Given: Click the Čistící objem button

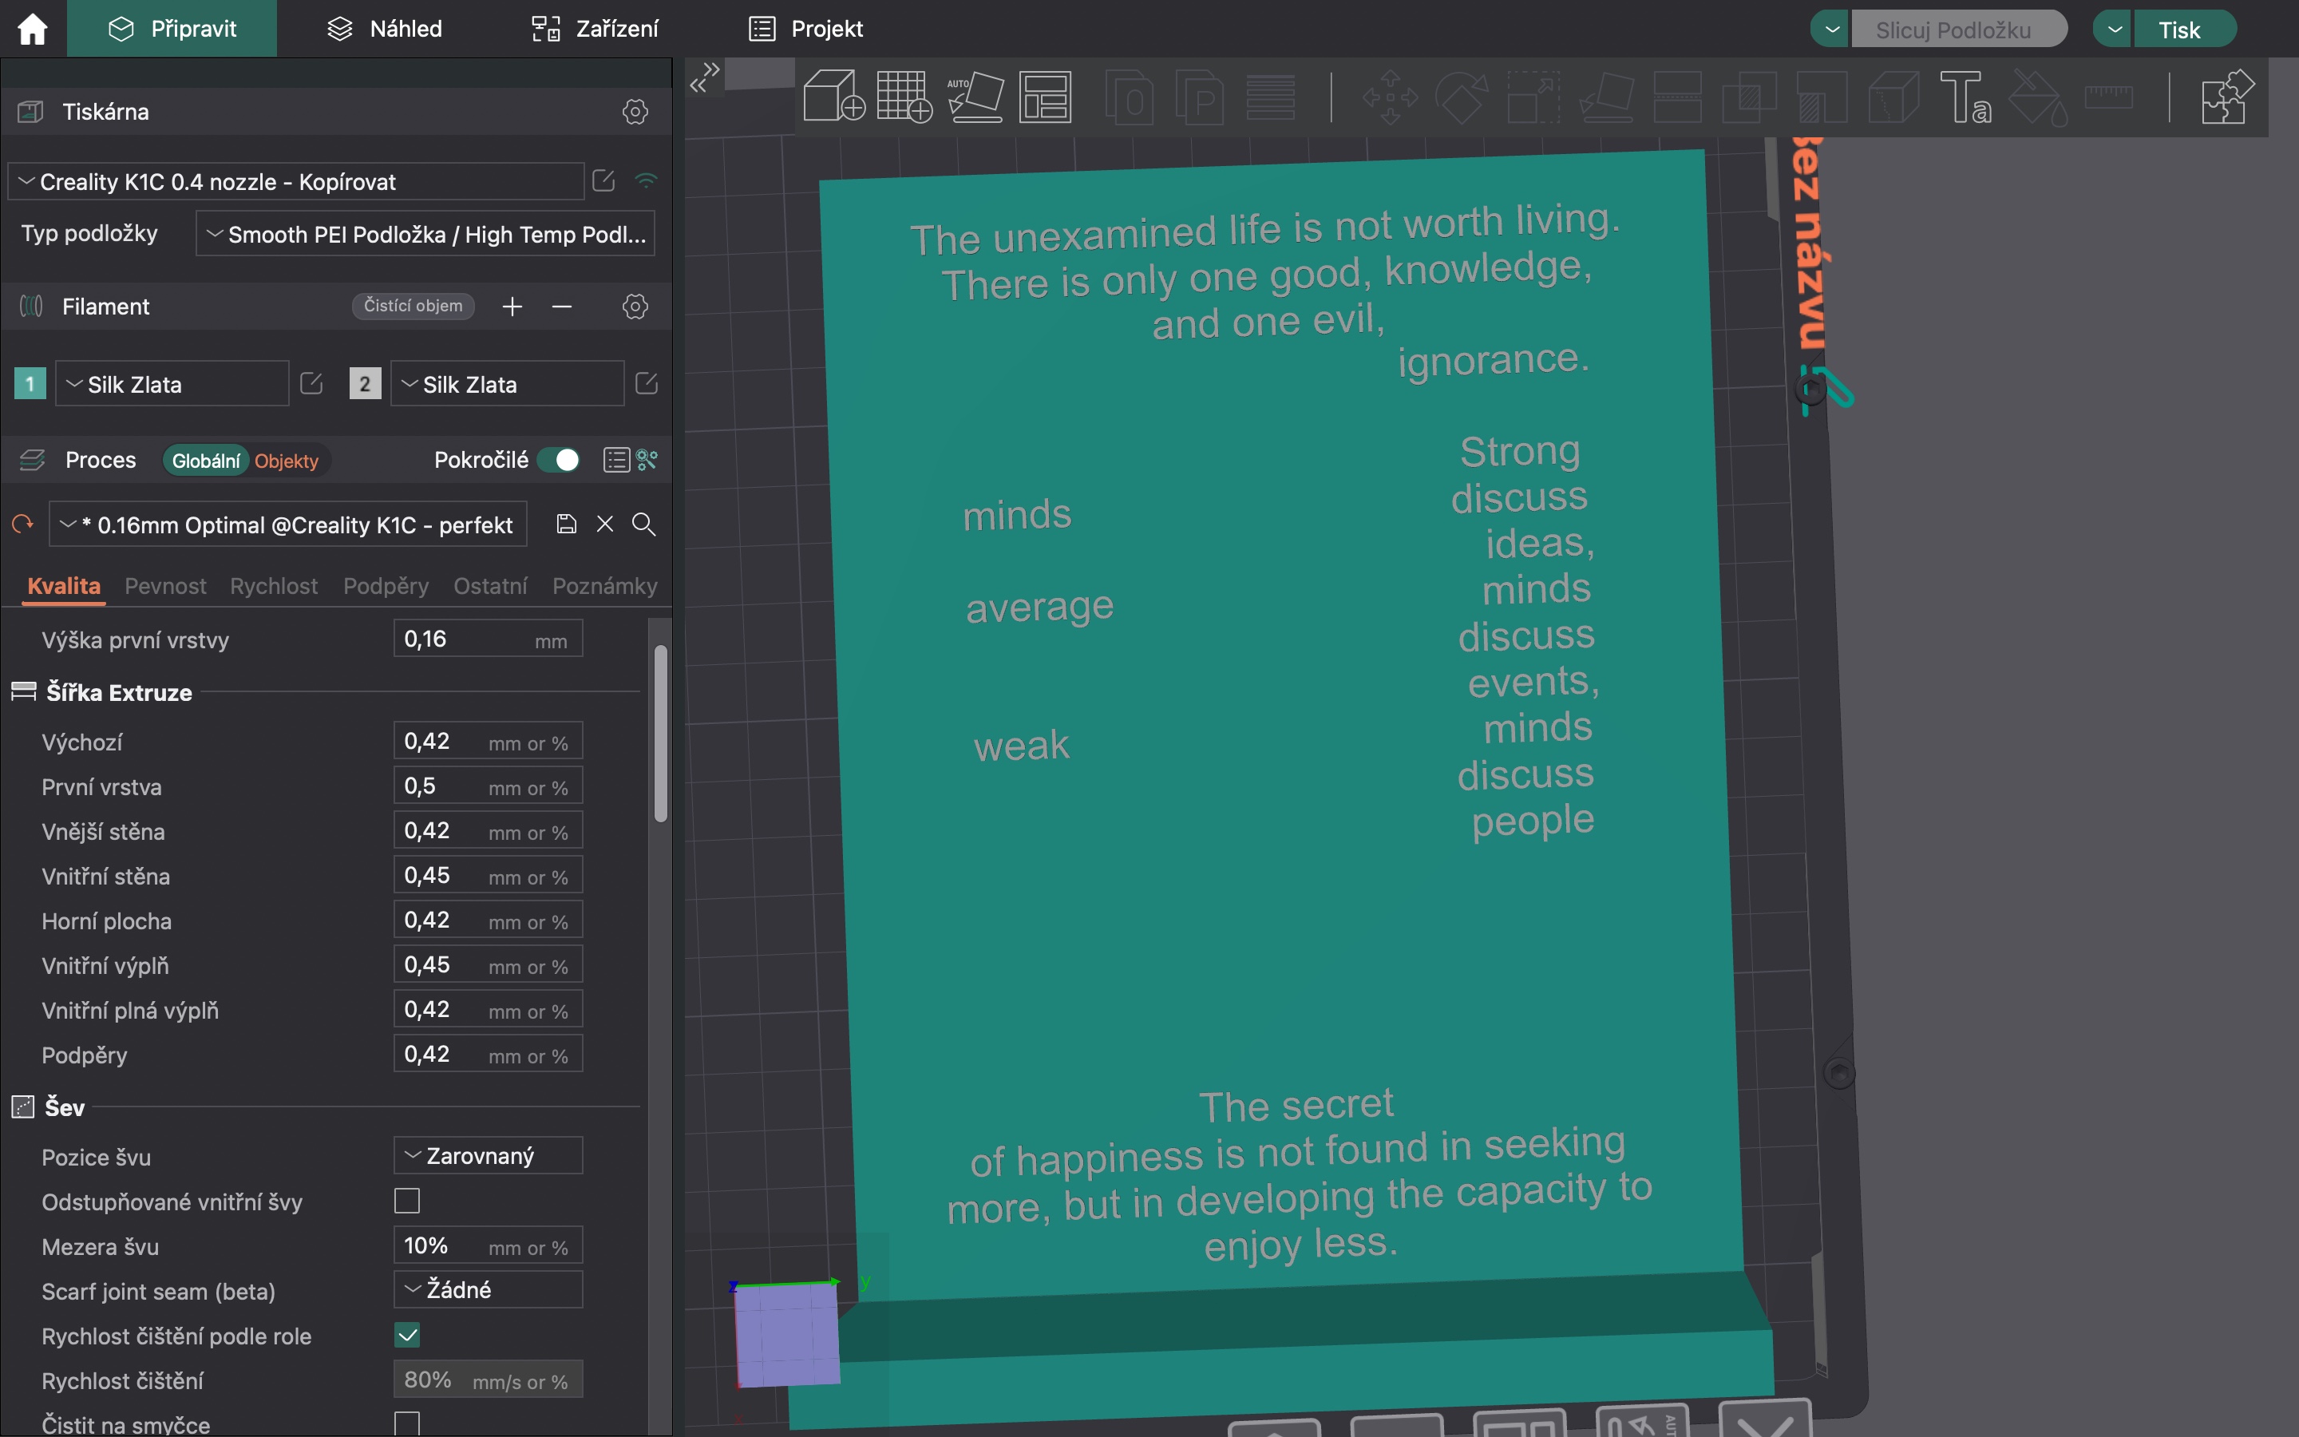Looking at the screenshot, I should click(412, 306).
